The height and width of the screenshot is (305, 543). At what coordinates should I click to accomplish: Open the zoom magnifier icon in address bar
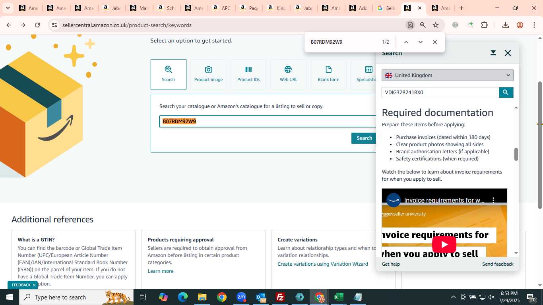tap(423, 25)
